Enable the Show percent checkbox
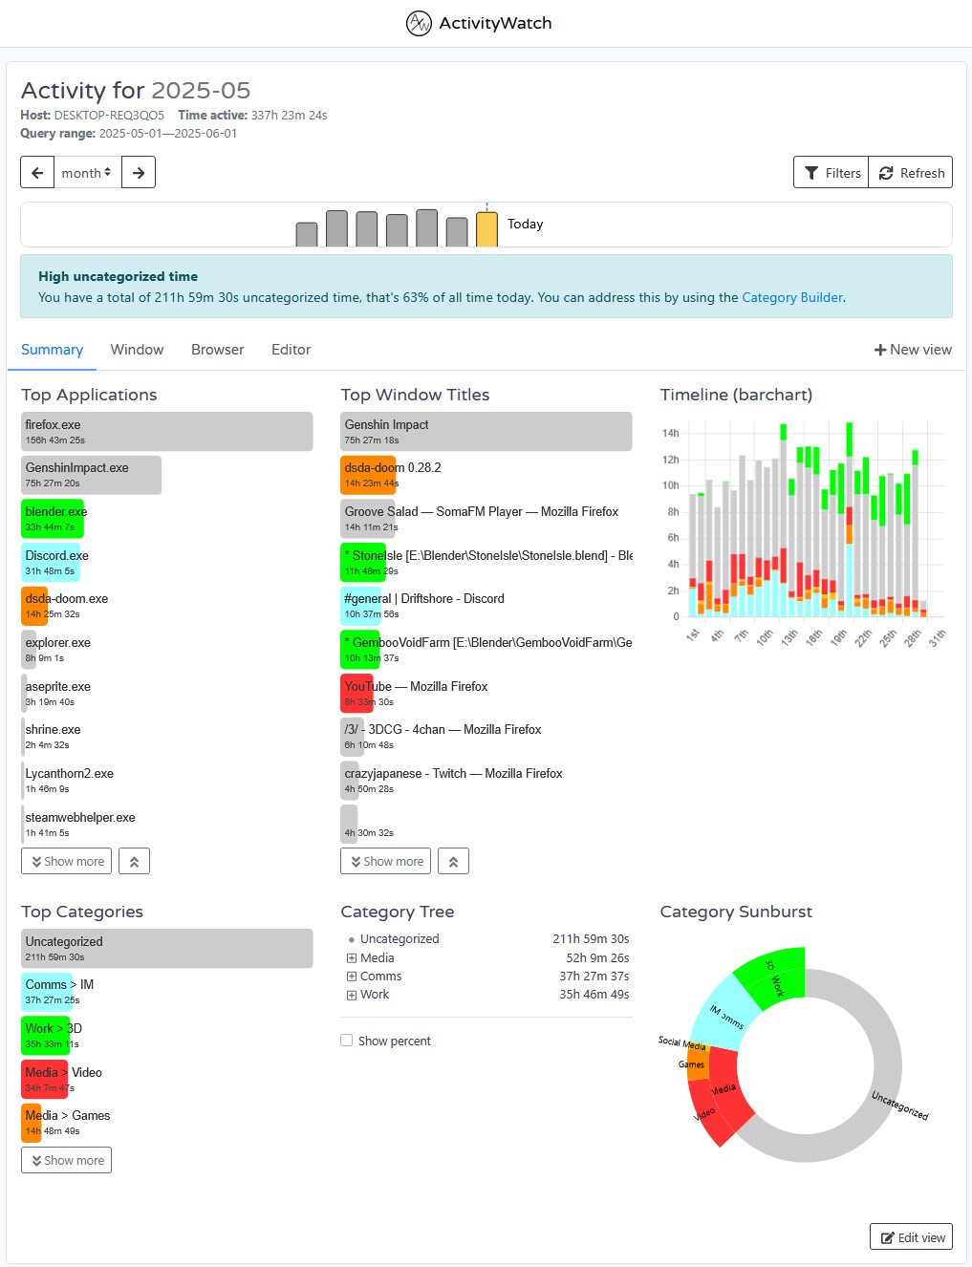 [347, 1041]
